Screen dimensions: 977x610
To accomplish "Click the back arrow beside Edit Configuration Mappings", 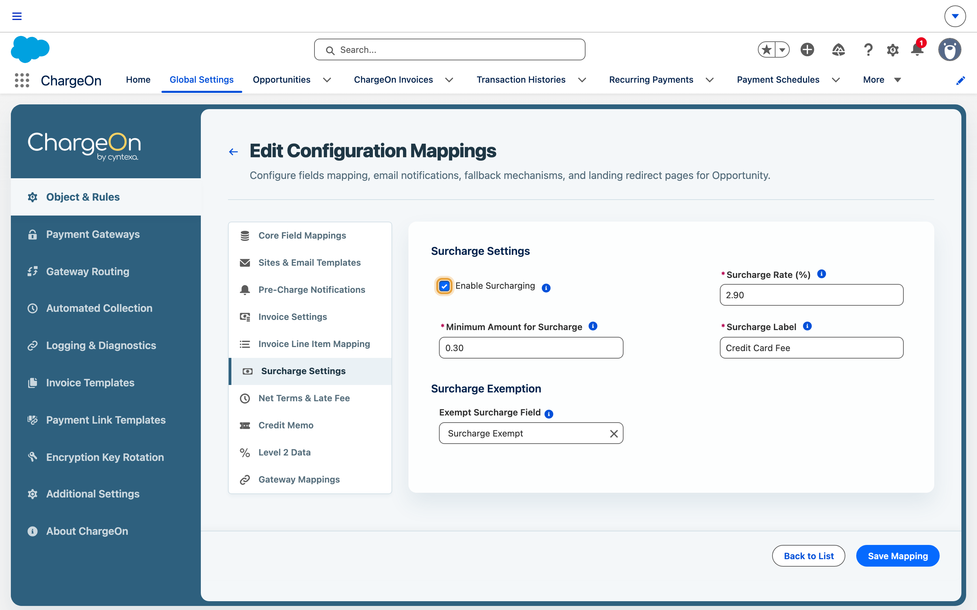I will click(x=233, y=152).
